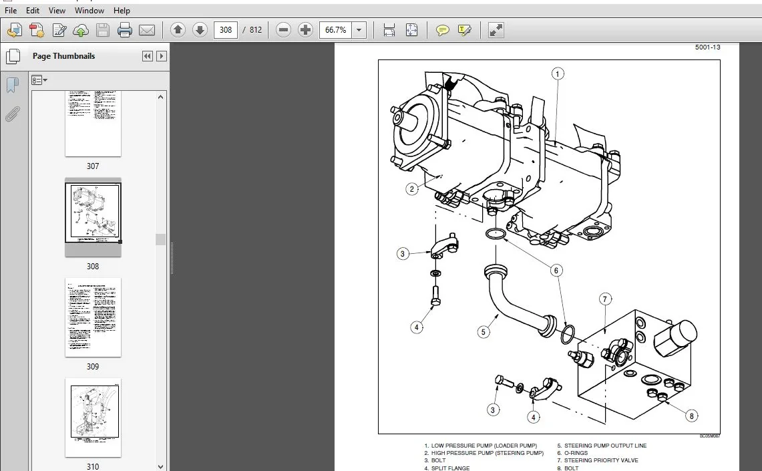762x471 pixels.
Task: Click the thumbnail label 308
Action: coord(93,267)
